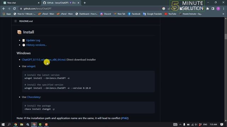
Task: Open the Google Translate bookmark
Action: tap(152, 14)
